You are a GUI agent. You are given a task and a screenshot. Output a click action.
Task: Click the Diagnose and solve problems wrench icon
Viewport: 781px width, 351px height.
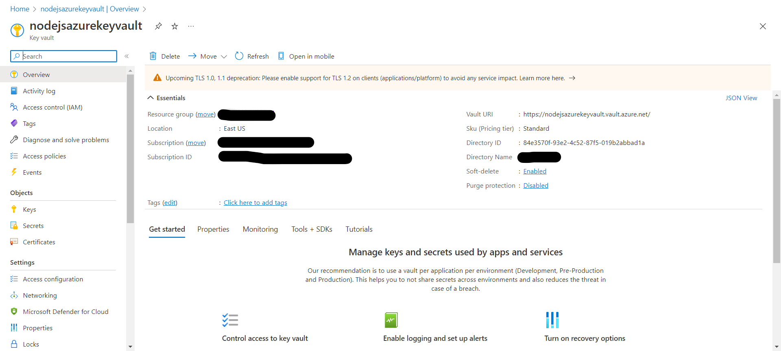[x=14, y=140]
